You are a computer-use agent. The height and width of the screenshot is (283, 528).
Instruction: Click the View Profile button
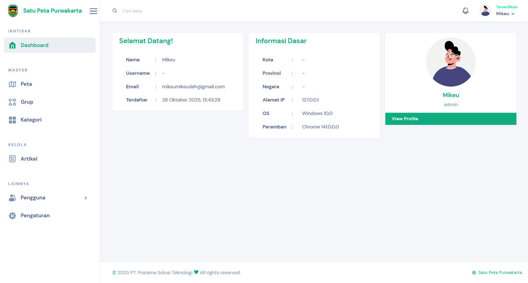click(451, 119)
